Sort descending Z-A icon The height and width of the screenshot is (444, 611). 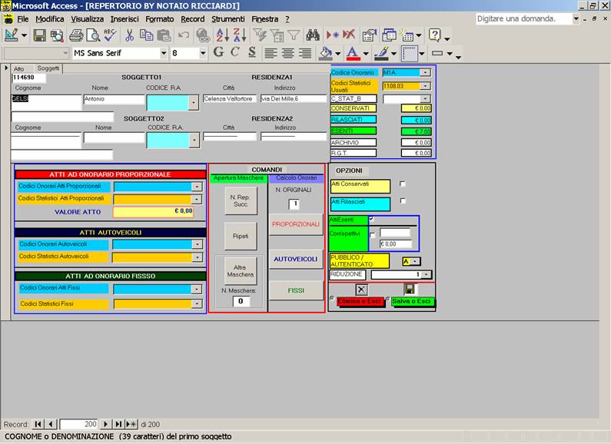(x=239, y=35)
